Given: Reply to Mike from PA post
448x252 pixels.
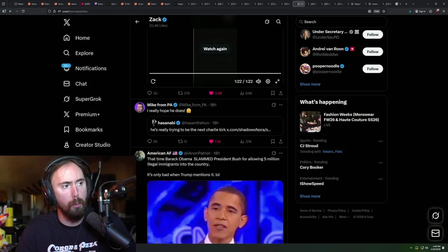Looking at the screenshot, I should pyautogui.click(x=152, y=141).
